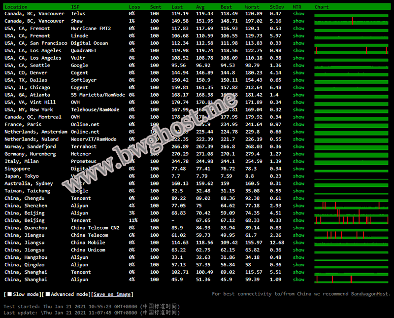The width and height of the screenshot is (394, 318).
Task: Show MTR for Milan Prometeus row
Action: (298, 161)
